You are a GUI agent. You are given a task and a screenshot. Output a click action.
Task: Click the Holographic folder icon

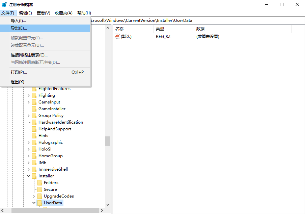tap(34, 142)
